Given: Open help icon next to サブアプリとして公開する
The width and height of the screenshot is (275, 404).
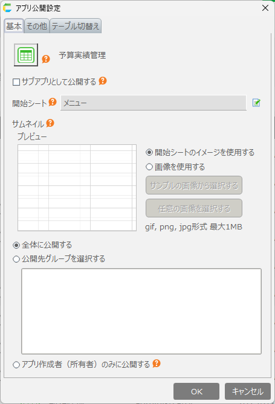Looking at the screenshot, I should (x=103, y=81).
